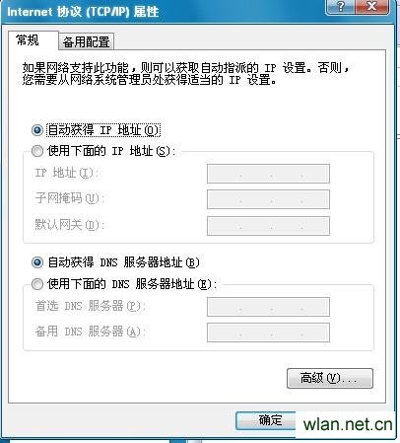This screenshot has height=443, width=400.
Task: Enable 使用下面的 DNS 服务器地址 option
Action: click(37, 284)
